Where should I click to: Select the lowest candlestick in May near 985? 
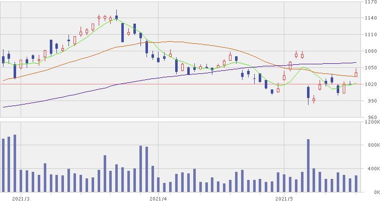308,92
